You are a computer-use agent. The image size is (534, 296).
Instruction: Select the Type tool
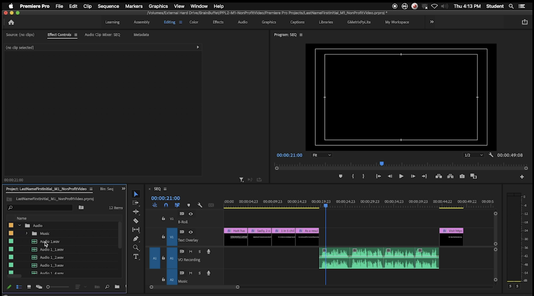136,256
